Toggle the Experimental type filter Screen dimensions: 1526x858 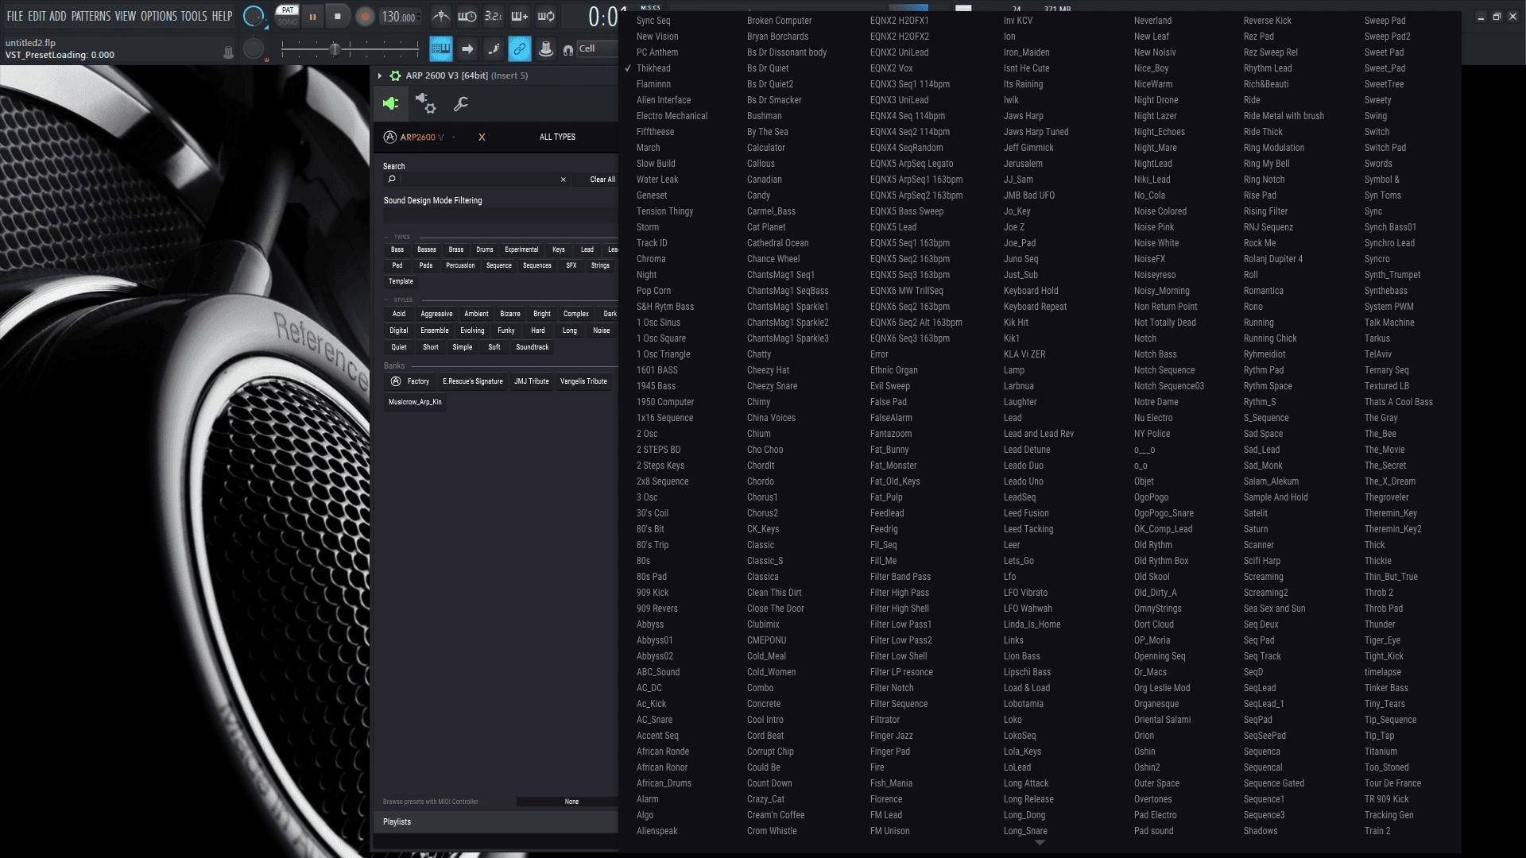(521, 249)
